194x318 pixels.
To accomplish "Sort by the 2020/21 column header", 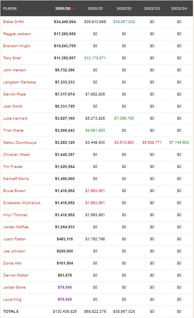I will (95, 9).
